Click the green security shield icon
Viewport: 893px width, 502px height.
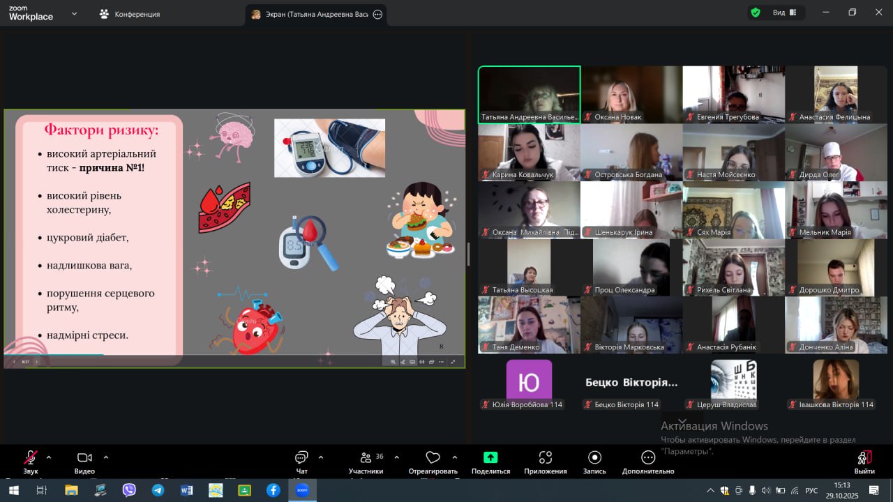756,13
